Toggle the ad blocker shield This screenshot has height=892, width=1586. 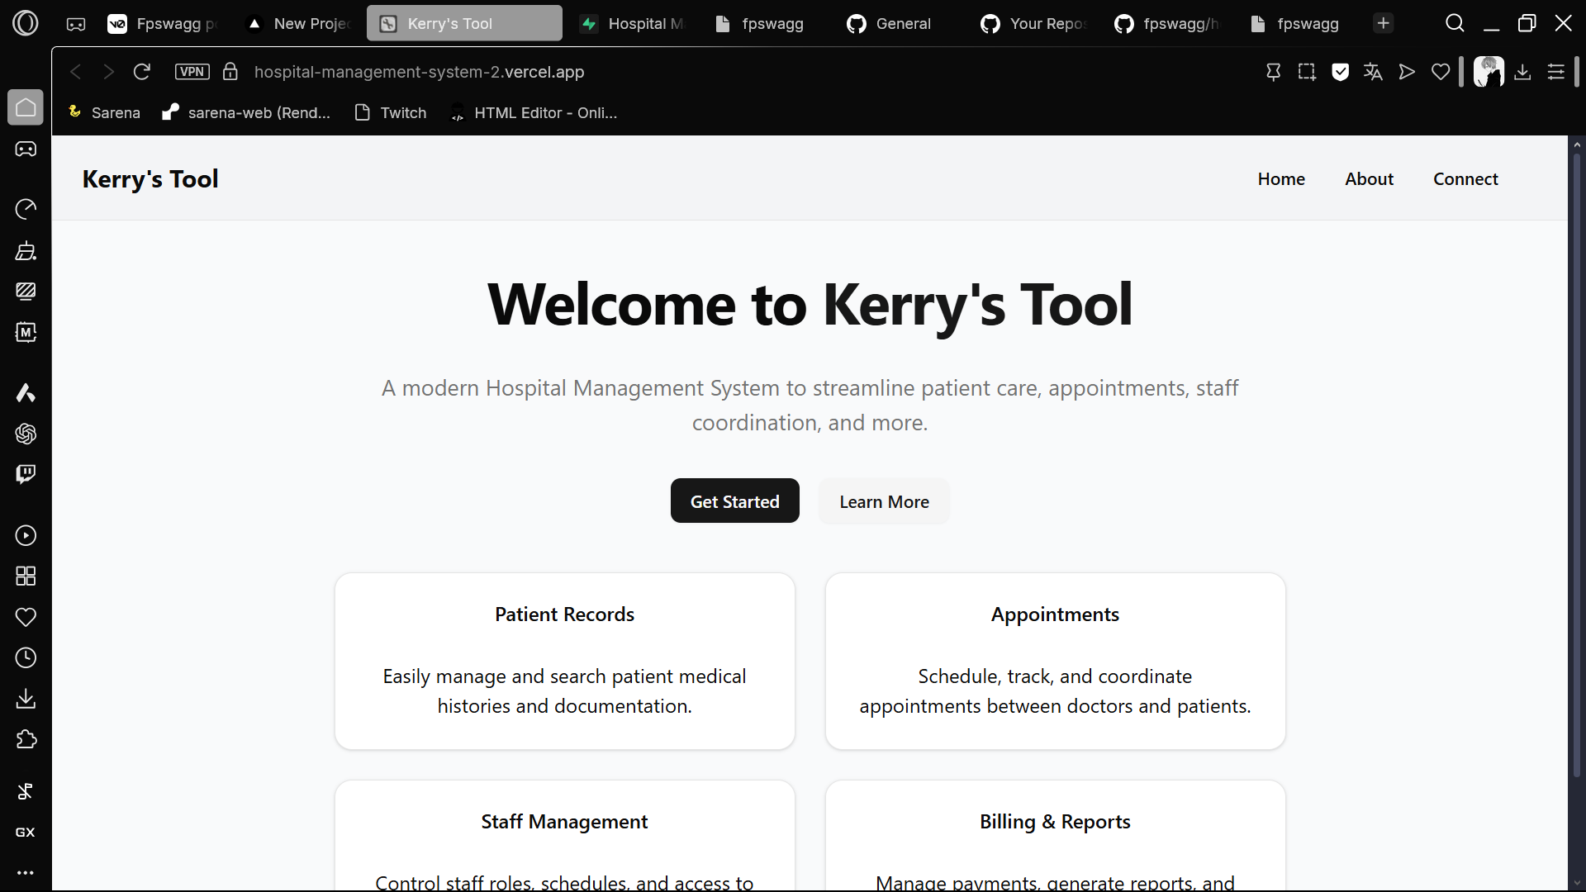(x=1340, y=72)
